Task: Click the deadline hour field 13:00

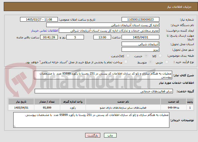Action: coord(102,37)
